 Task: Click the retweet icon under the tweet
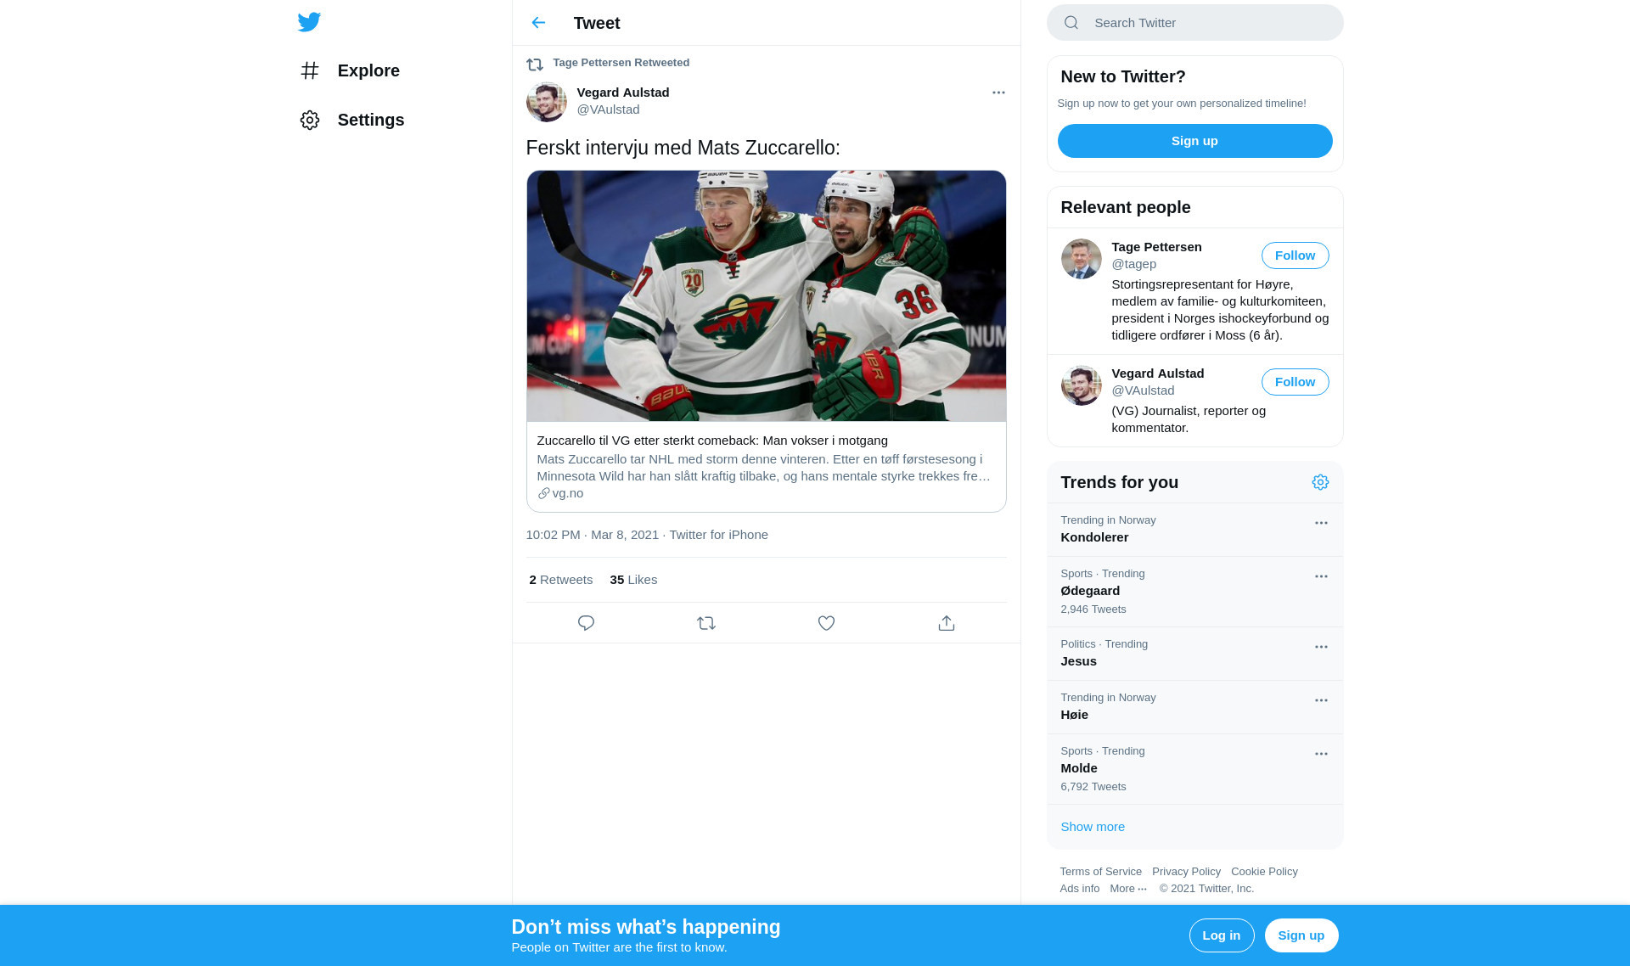706,623
